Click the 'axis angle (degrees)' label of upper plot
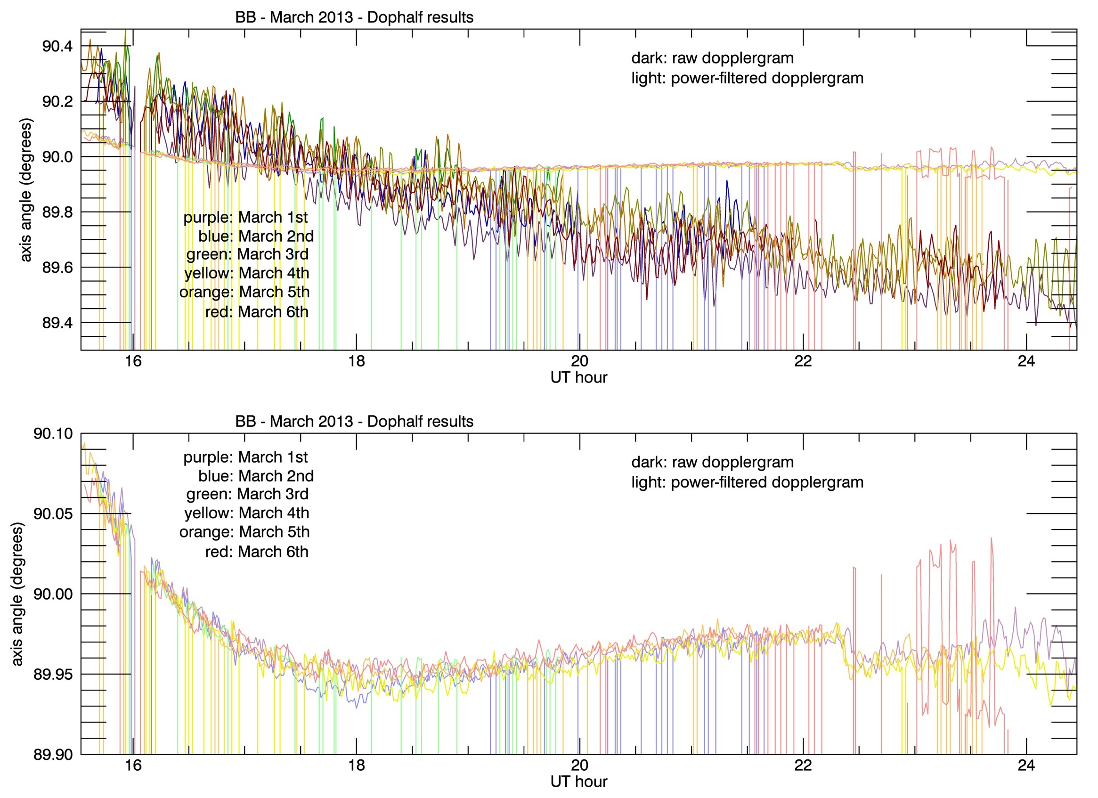 [x=25, y=191]
